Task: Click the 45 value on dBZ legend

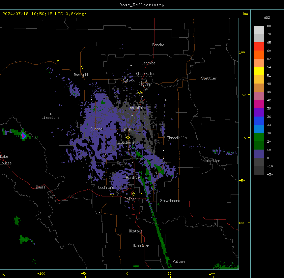Action: click(269, 92)
